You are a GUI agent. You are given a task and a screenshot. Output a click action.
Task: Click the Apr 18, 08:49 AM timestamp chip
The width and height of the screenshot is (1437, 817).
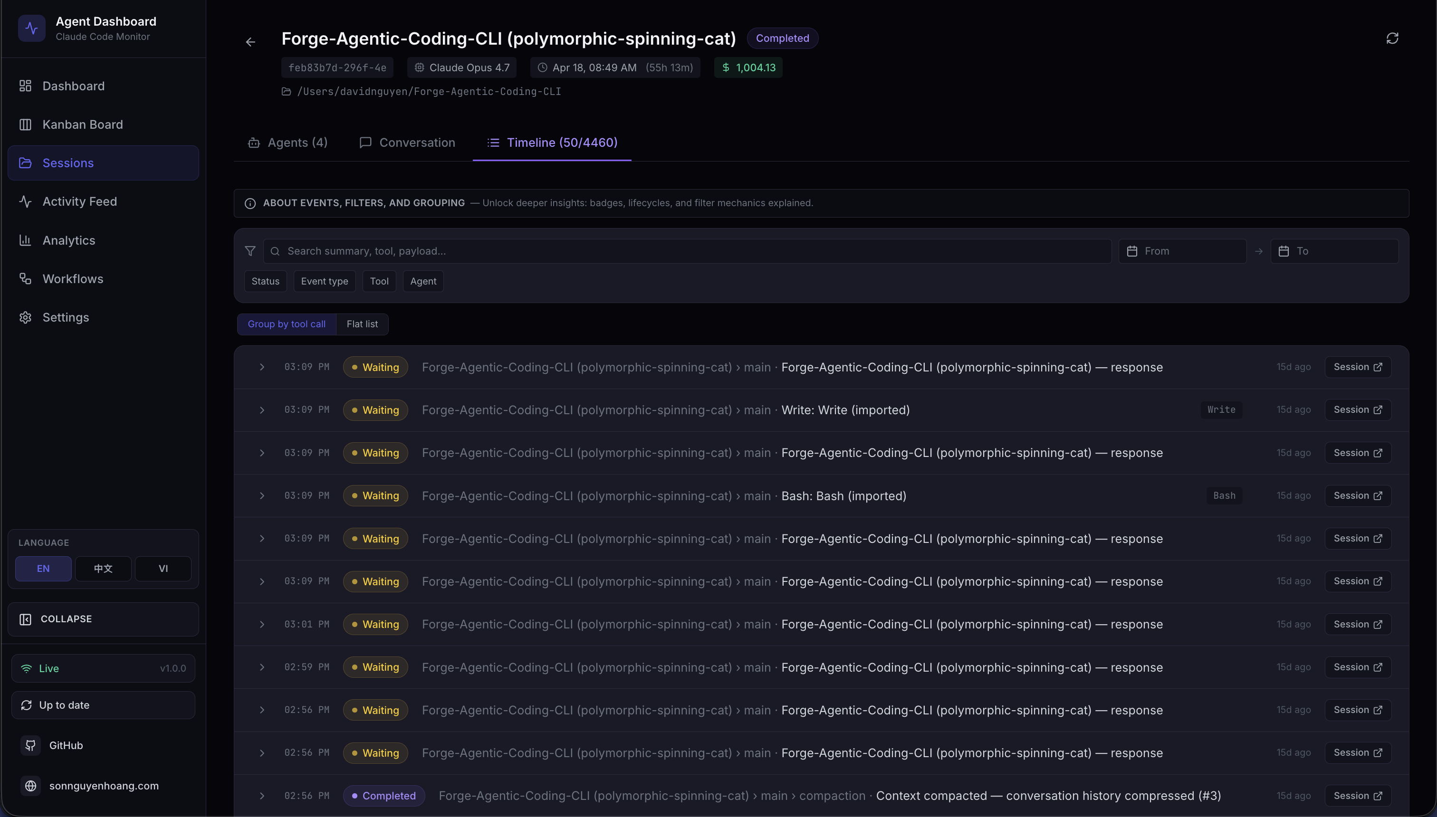(x=615, y=67)
